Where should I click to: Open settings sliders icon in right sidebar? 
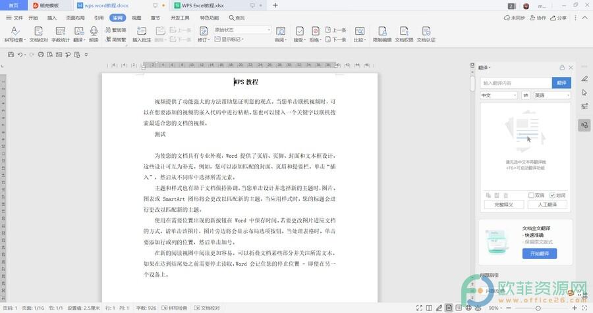pos(584,106)
